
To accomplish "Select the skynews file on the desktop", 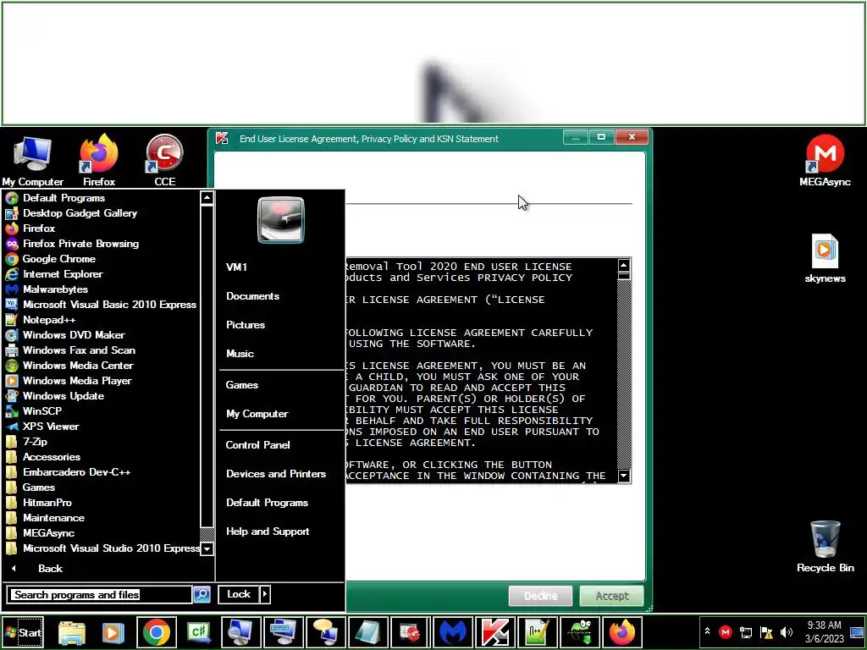I will 825,258.
